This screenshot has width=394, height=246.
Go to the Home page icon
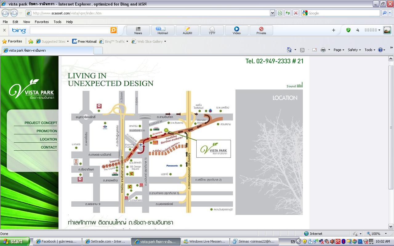[x=289, y=50]
